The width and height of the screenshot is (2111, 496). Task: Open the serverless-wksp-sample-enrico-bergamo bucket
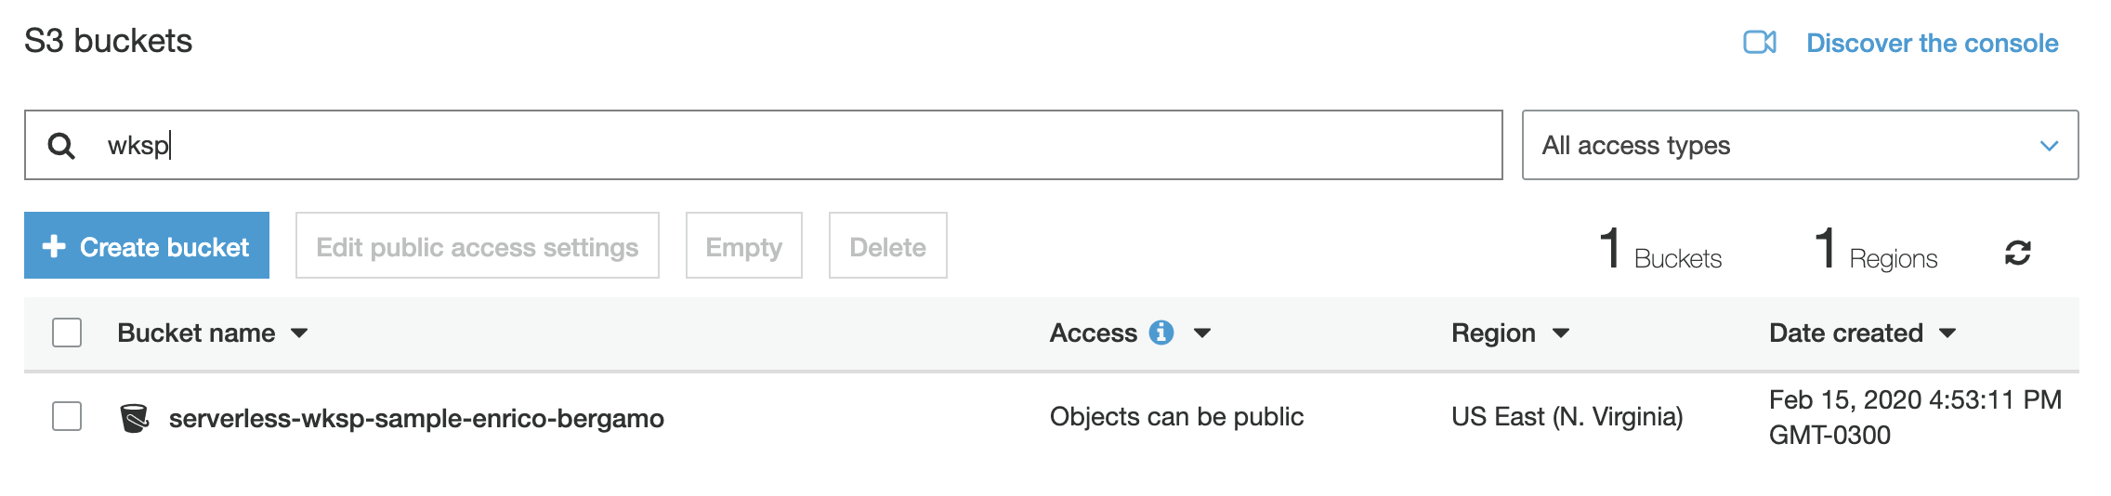tap(416, 419)
